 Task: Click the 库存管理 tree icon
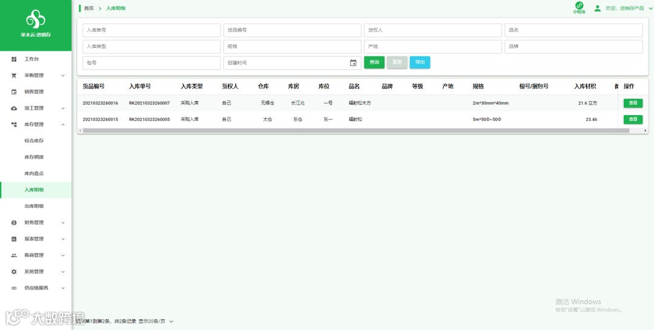pos(14,124)
